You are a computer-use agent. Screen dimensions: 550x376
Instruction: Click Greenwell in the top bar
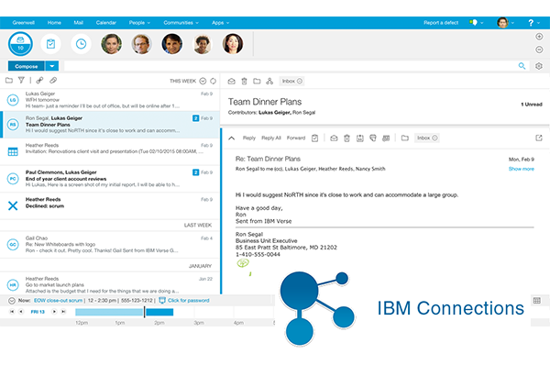coord(24,23)
